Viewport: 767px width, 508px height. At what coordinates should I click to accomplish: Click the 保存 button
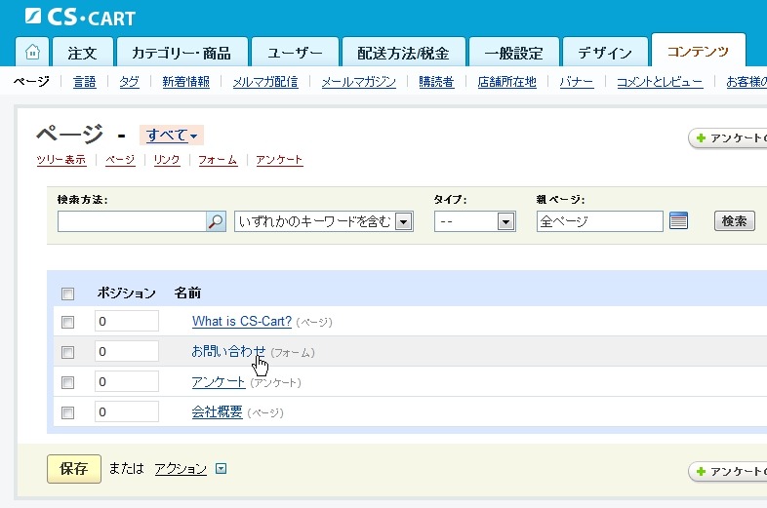74,468
